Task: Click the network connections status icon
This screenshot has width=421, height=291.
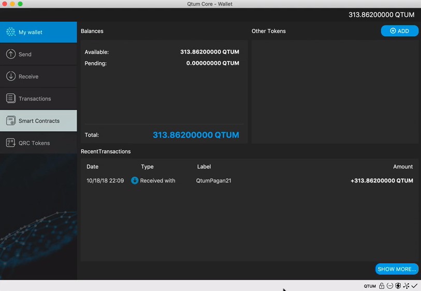Action: [406, 286]
